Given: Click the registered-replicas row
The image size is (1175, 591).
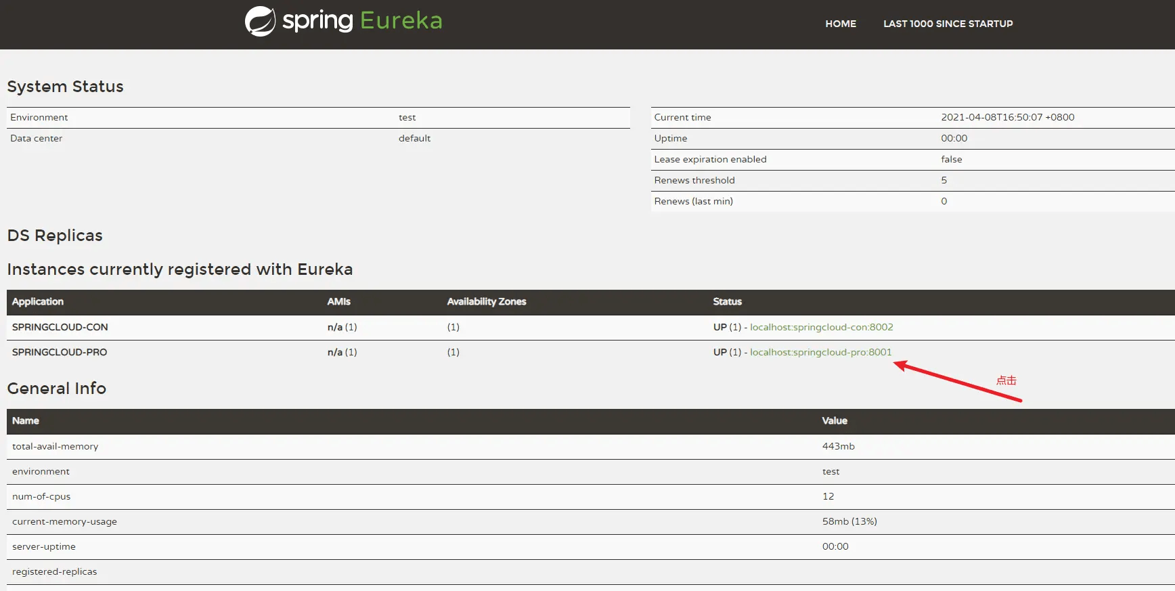Looking at the screenshot, I should pyautogui.click(x=590, y=572).
